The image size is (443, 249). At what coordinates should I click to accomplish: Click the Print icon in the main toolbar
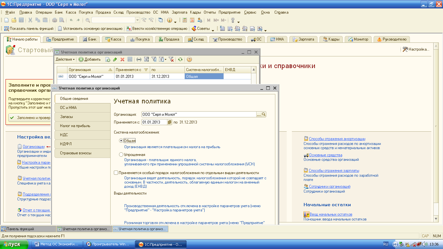click(54, 20)
